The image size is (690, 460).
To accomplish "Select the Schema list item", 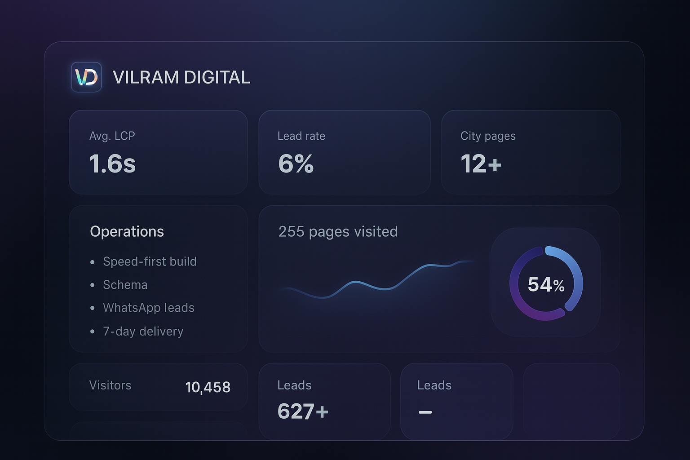I will pos(125,285).
